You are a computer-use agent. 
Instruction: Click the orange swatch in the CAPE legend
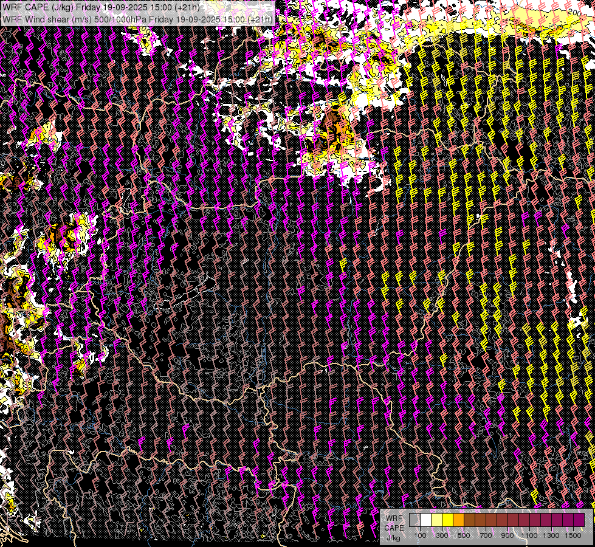pos(458,520)
